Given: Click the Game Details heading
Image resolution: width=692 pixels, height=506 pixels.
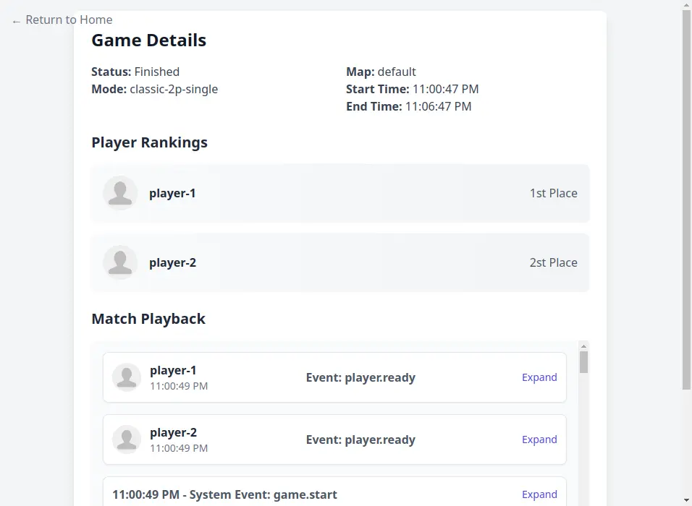Looking at the screenshot, I should click(x=148, y=40).
